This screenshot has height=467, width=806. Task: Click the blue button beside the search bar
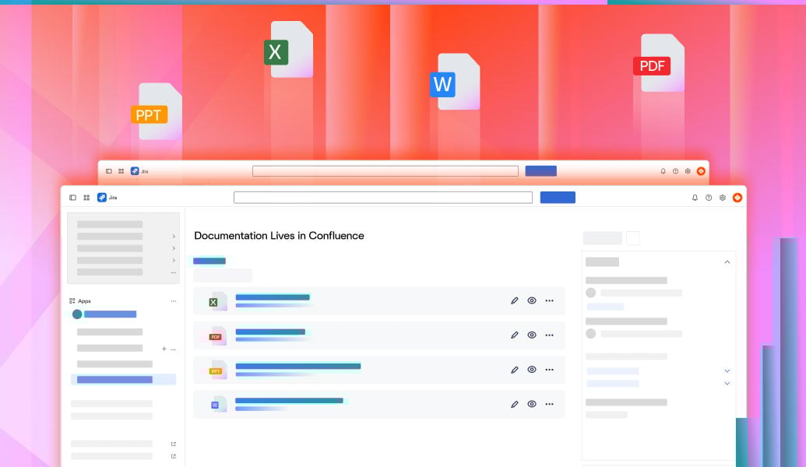558,197
